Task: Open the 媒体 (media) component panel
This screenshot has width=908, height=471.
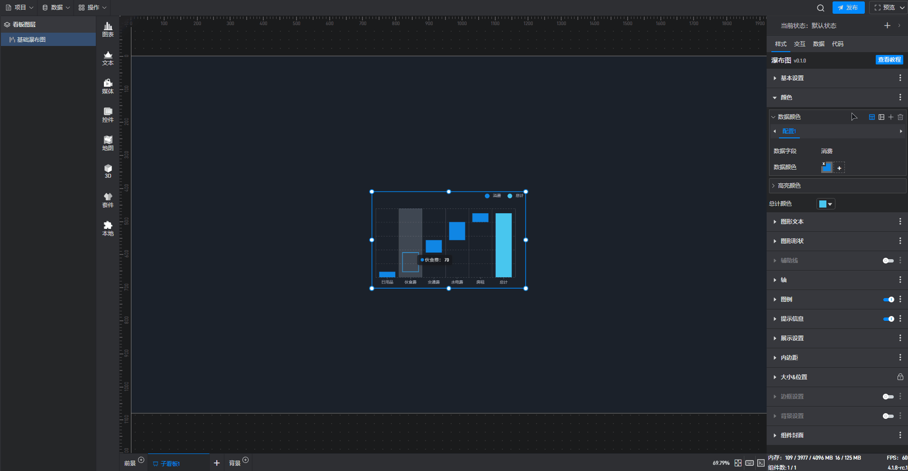Action: pyautogui.click(x=108, y=86)
